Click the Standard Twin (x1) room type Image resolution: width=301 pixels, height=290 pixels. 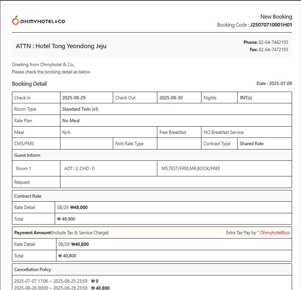click(x=80, y=109)
